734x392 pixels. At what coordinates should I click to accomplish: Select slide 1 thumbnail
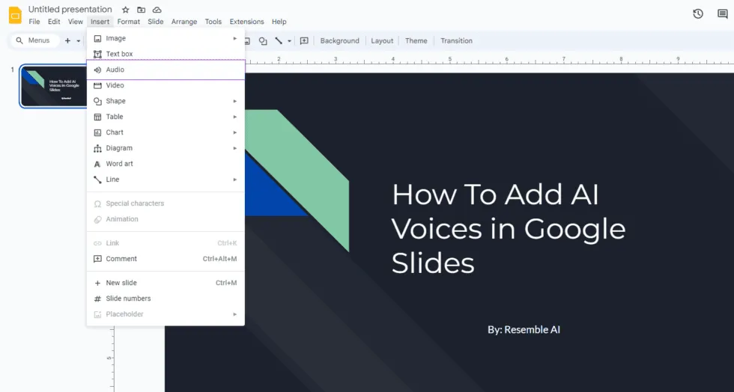pos(53,86)
